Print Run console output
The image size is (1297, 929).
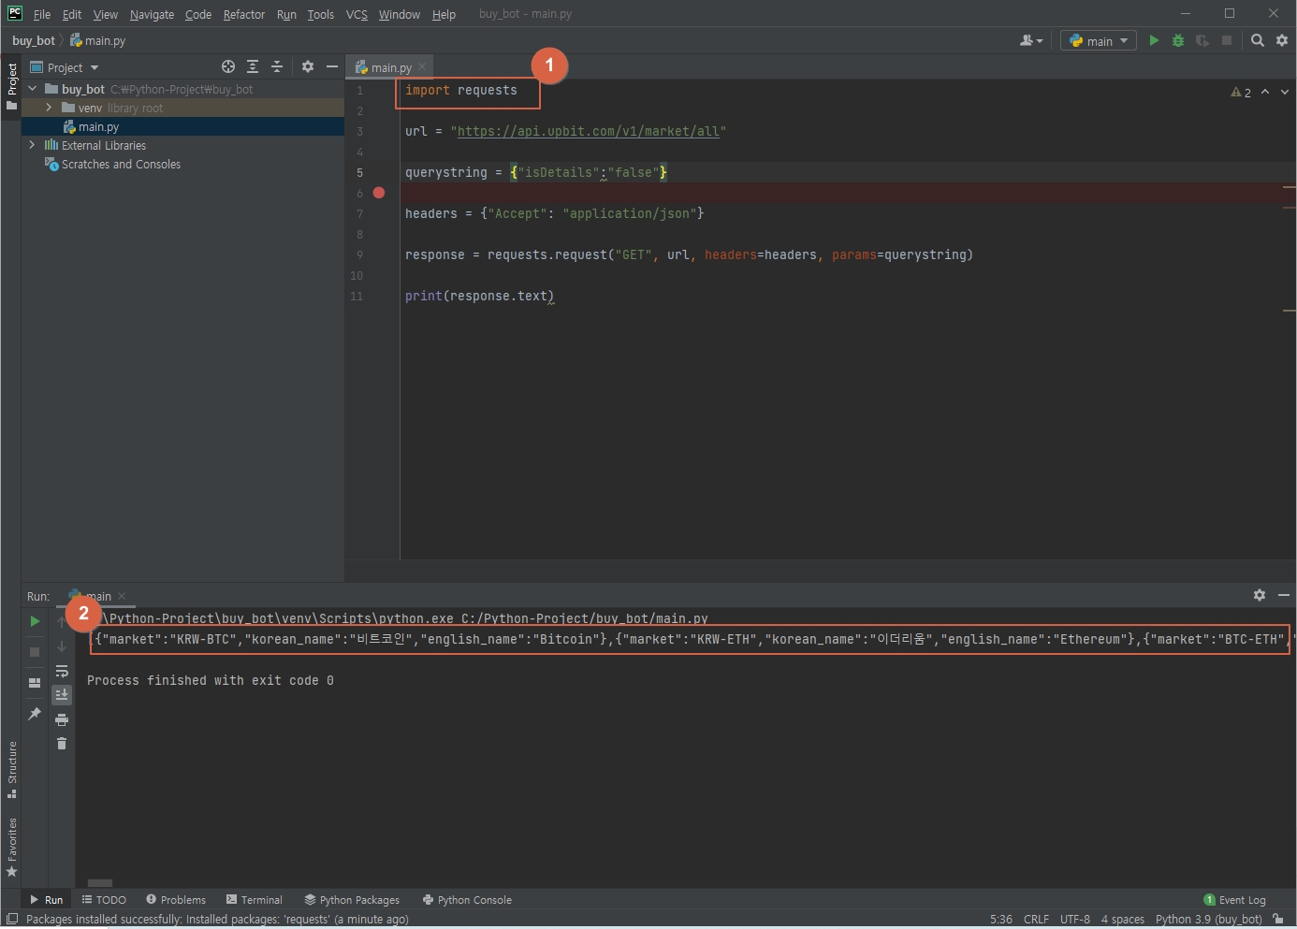tap(62, 719)
